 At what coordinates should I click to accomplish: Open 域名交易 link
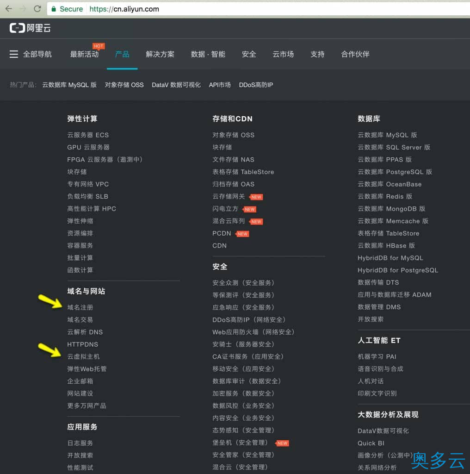pos(80,319)
